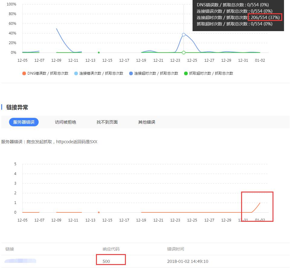Image resolution: width=300 pixels, height=268 pixels.
Task: Select the 服务器错误 tab
Action: [x=24, y=122]
